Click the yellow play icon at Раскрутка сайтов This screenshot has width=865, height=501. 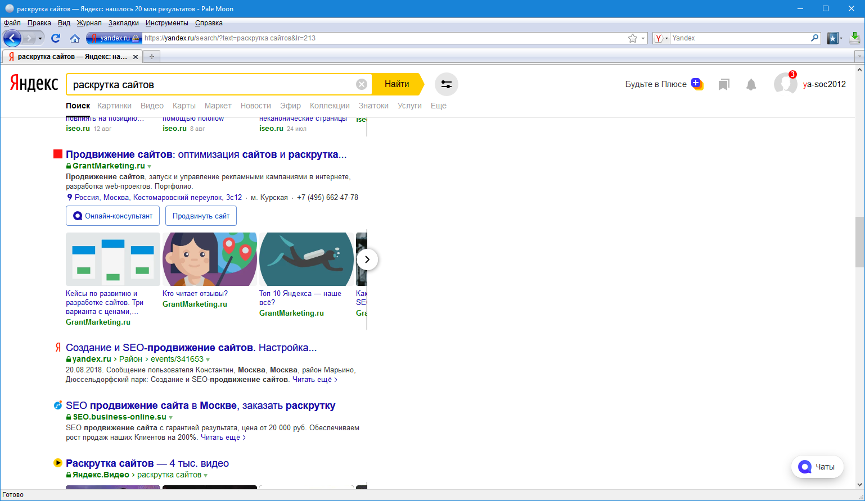click(x=57, y=463)
